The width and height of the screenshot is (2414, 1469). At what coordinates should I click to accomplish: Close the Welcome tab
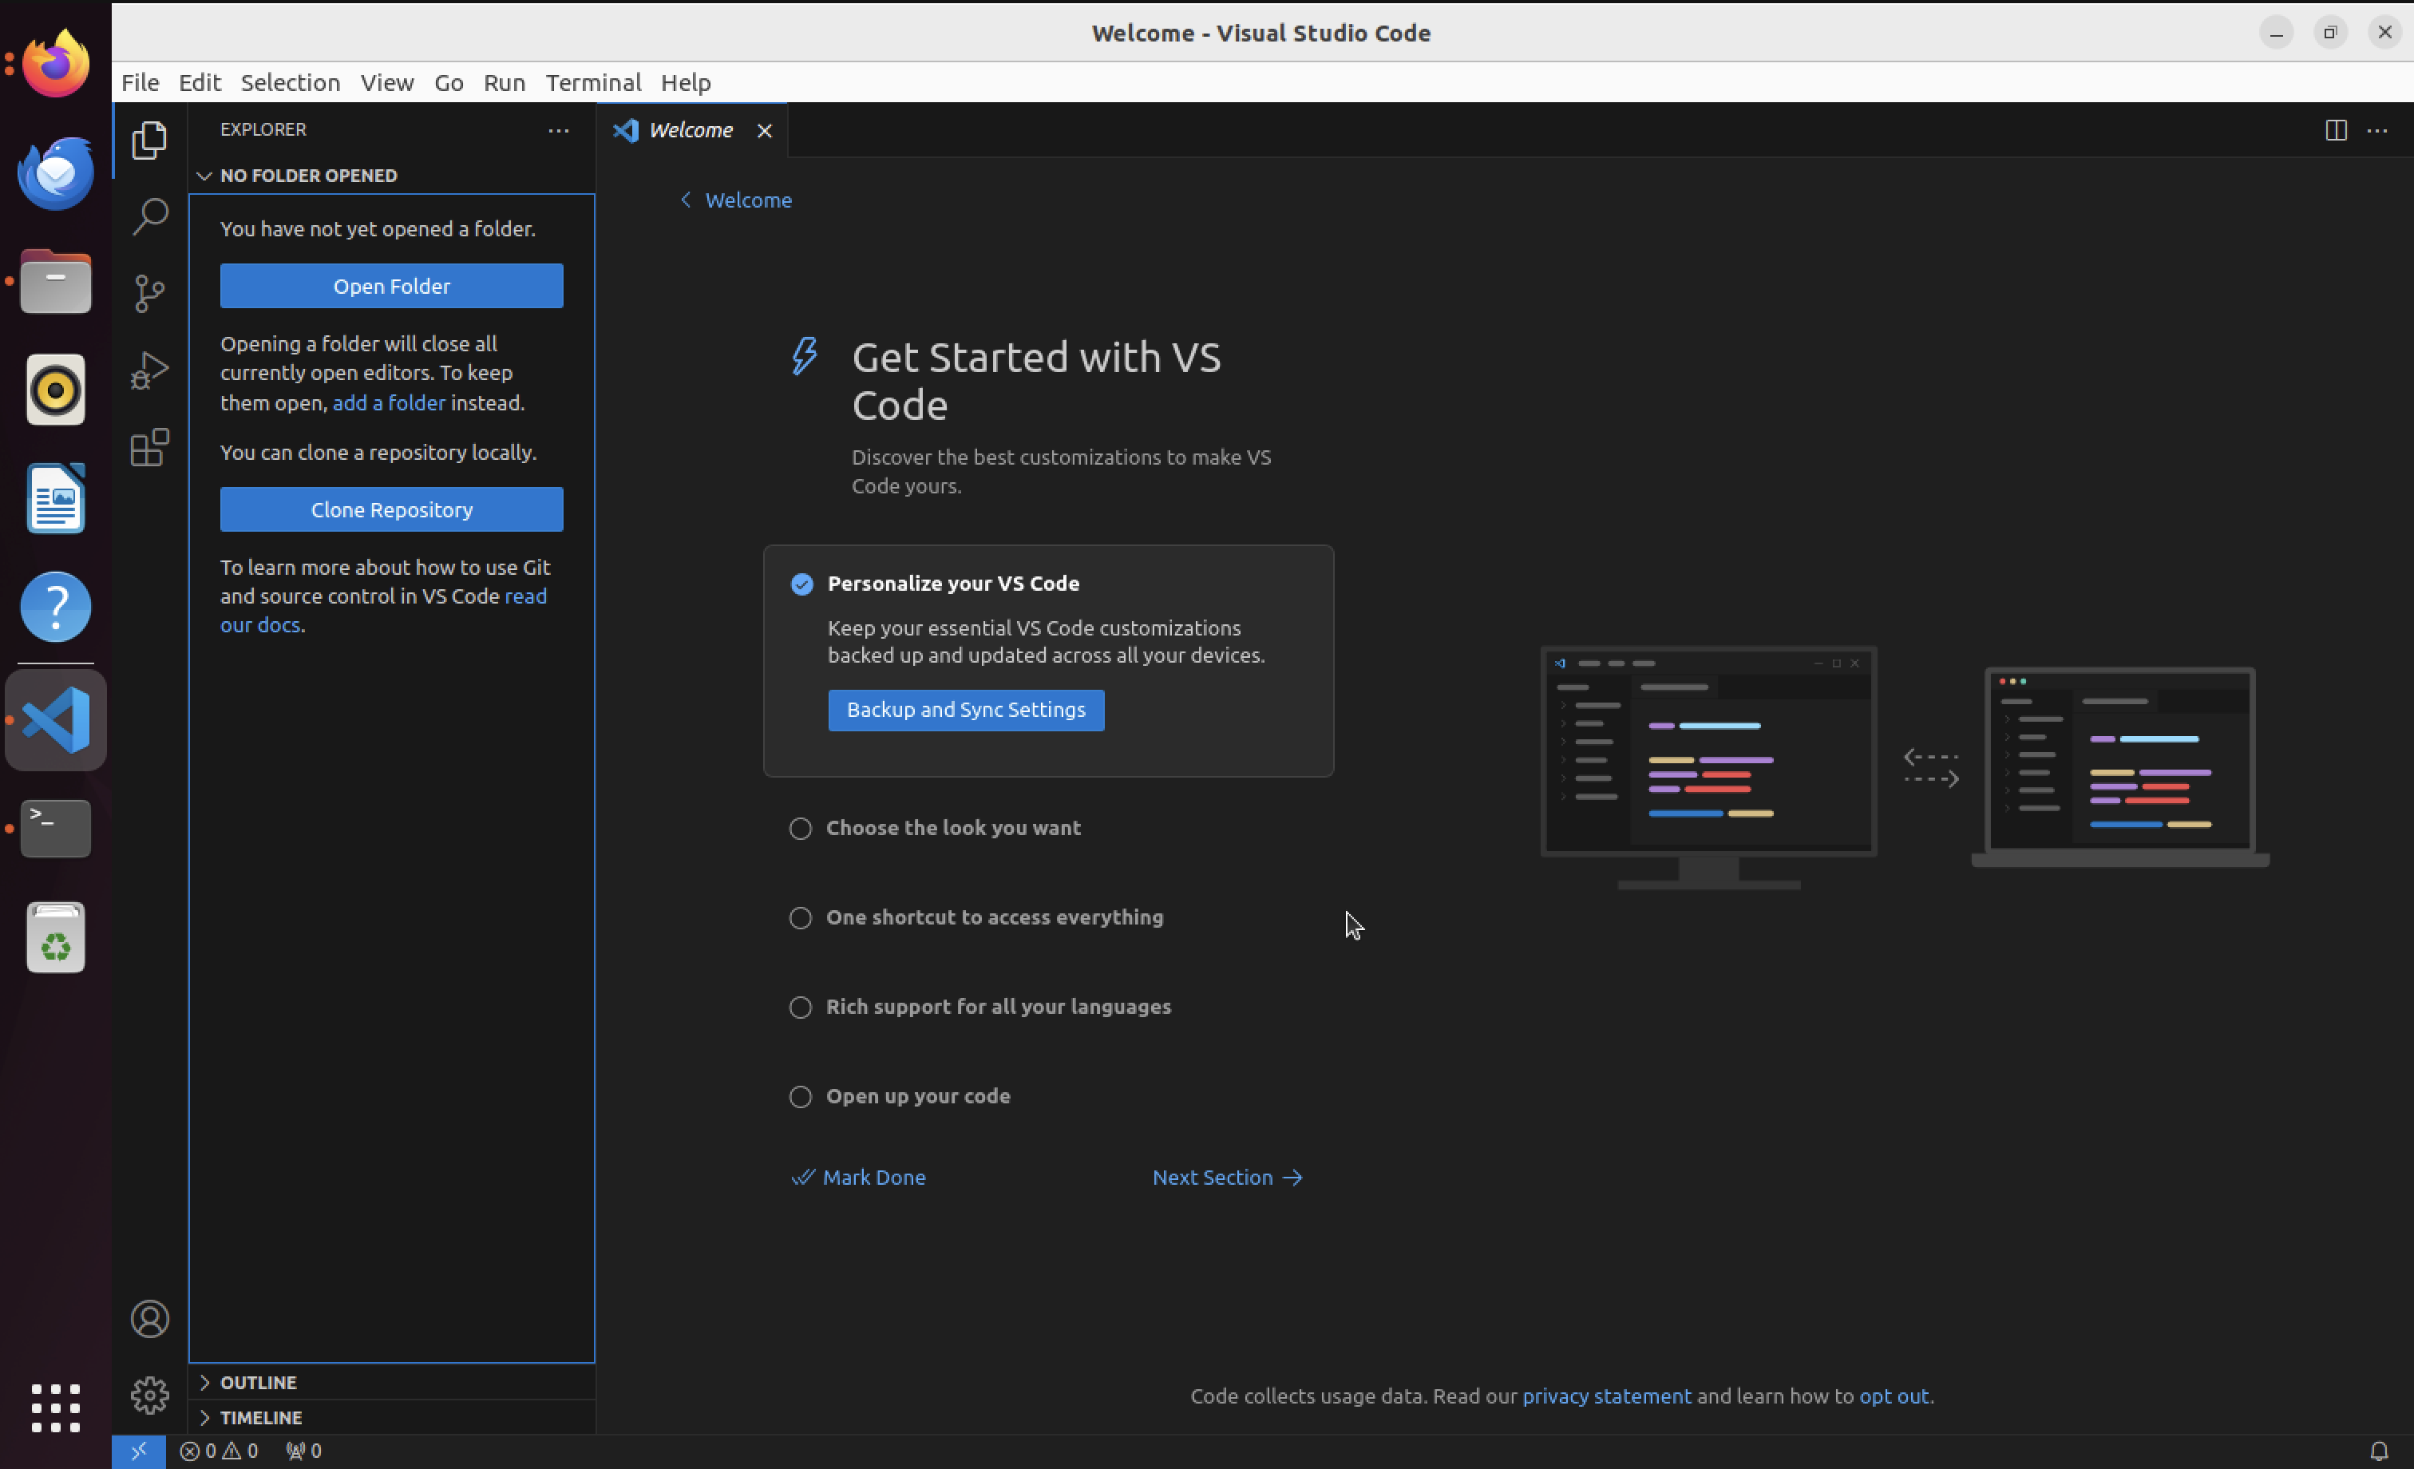tap(764, 130)
